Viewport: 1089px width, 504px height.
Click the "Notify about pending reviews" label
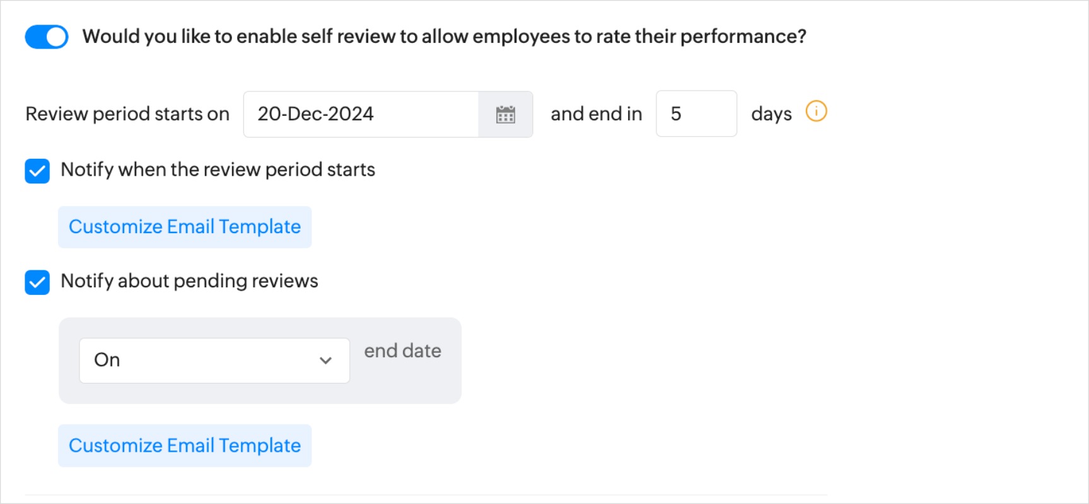[189, 281]
